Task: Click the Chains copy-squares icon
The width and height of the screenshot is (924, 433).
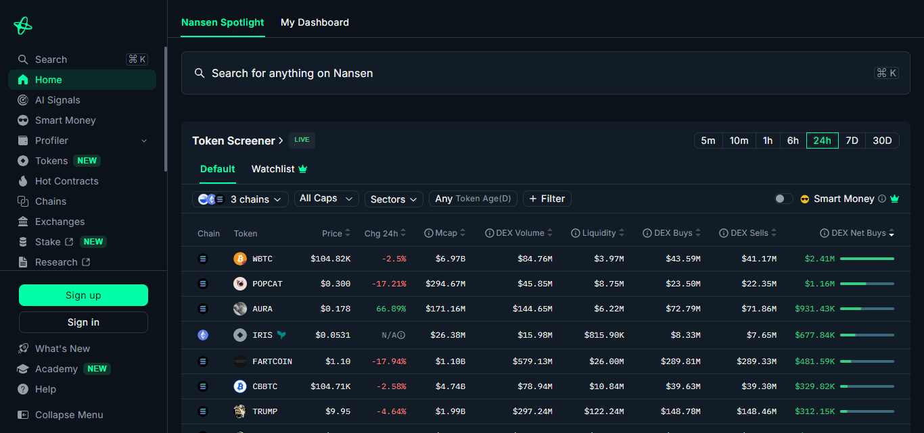Action: 23,201
